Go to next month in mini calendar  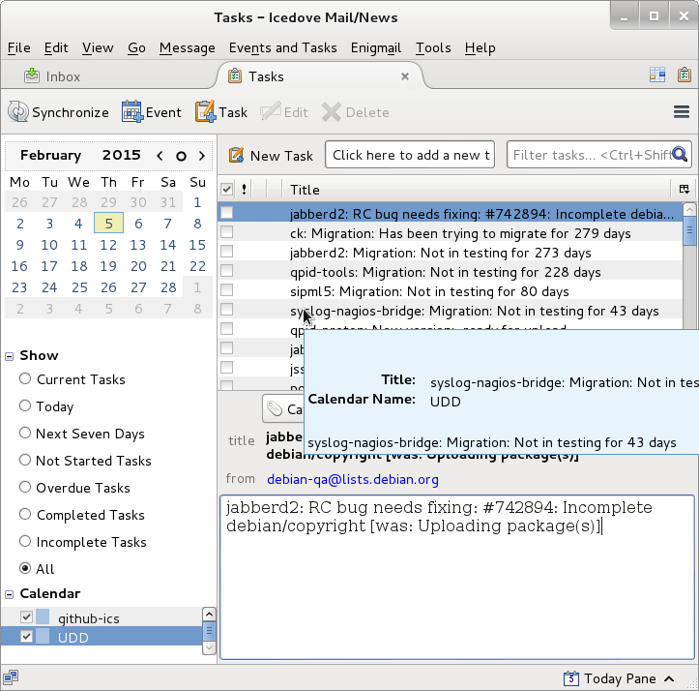pyautogui.click(x=202, y=156)
